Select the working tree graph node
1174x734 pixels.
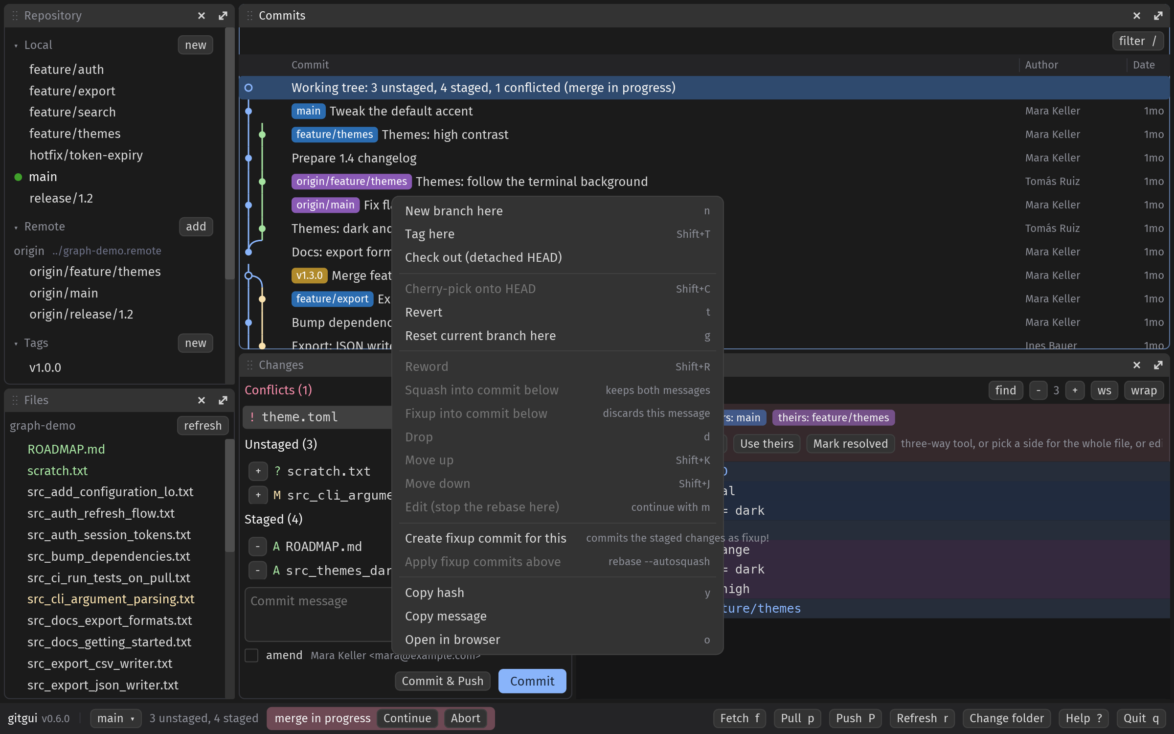(x=248, y=88)
